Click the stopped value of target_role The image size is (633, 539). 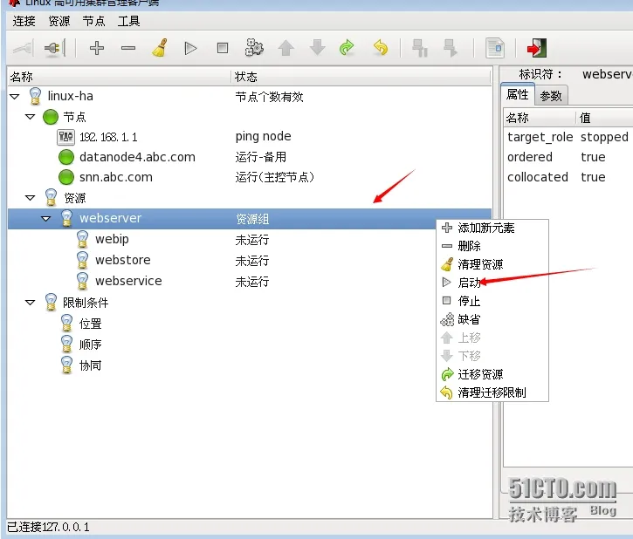[604, 137]
